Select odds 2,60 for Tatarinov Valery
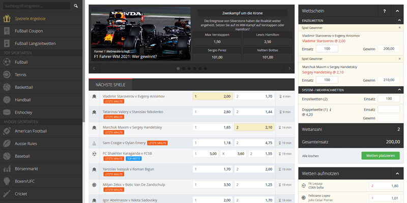The image size is (407, 203). coord(213,112)
